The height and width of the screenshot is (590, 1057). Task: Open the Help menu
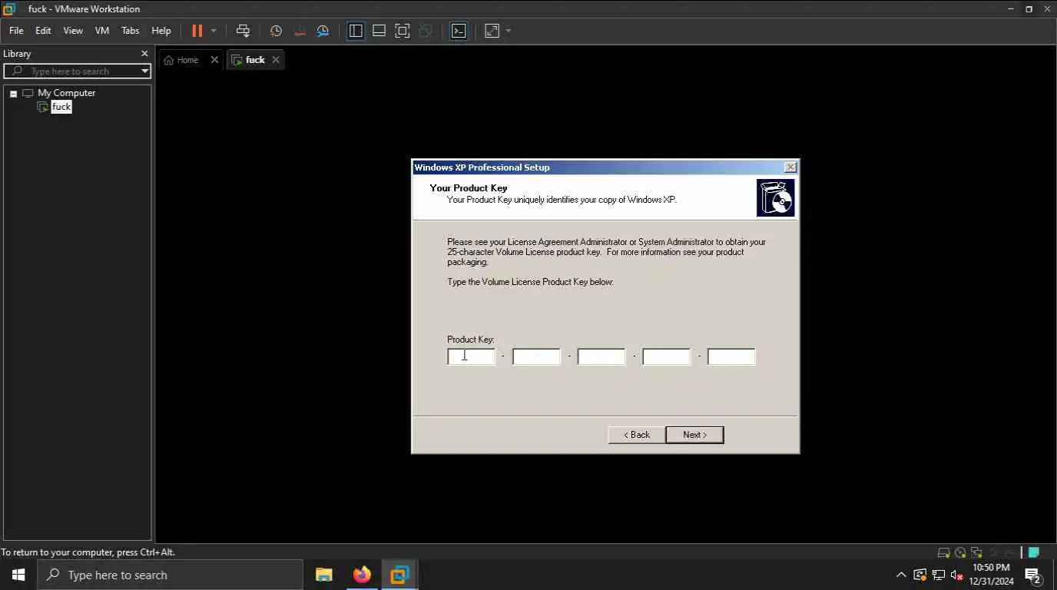point(161,31)
